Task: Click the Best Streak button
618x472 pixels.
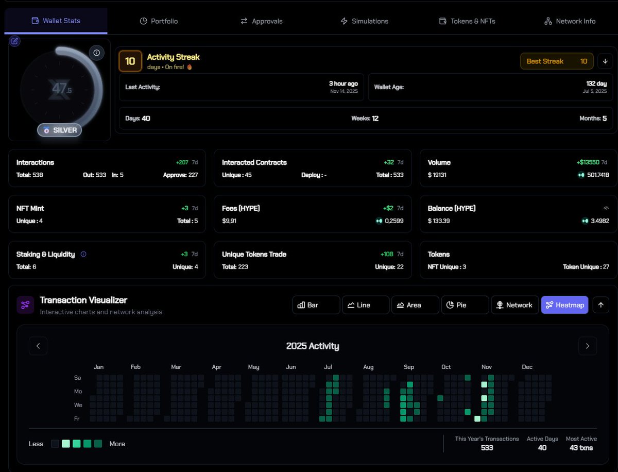Action: (557, 61)
